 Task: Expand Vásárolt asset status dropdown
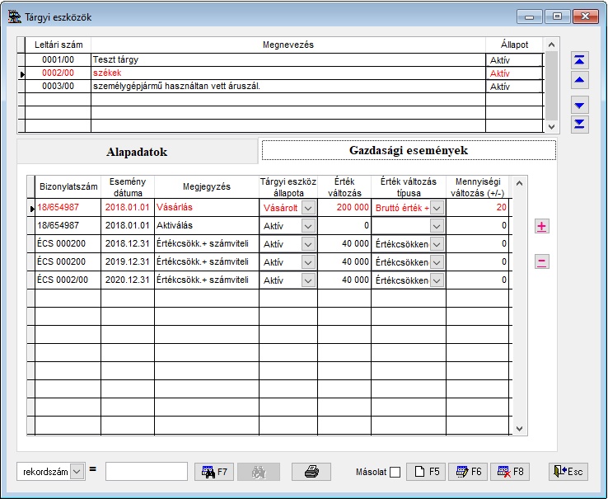click(x=308, y=208)
